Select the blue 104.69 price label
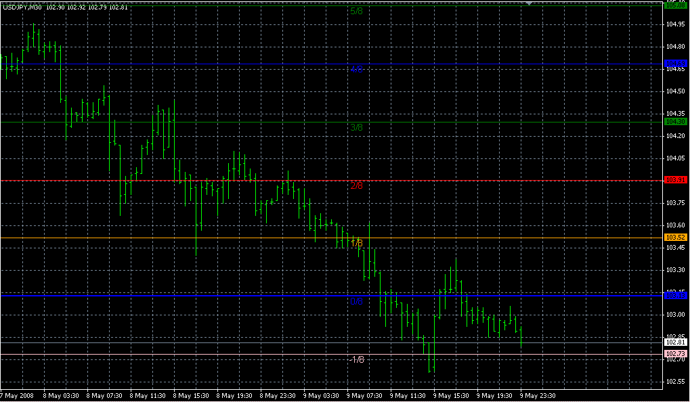The width and height of the screenshot is (690, 402). pos(676,64)
